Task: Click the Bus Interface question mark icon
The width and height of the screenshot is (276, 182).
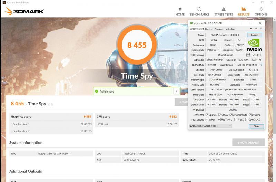Action: click(x=261, y=65)
